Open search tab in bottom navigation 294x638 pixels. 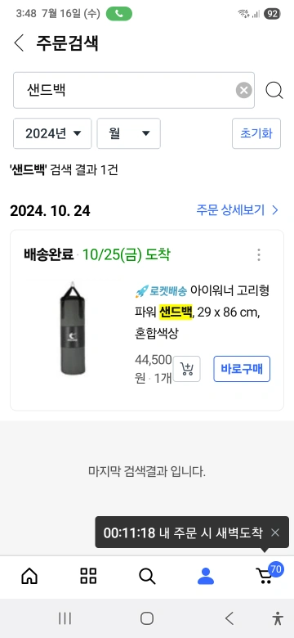click(x=147, y=576)
